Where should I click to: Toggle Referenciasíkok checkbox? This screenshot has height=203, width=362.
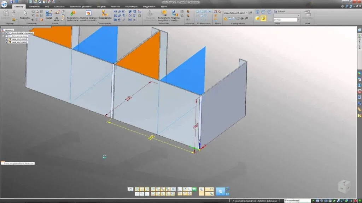point(7,36)
